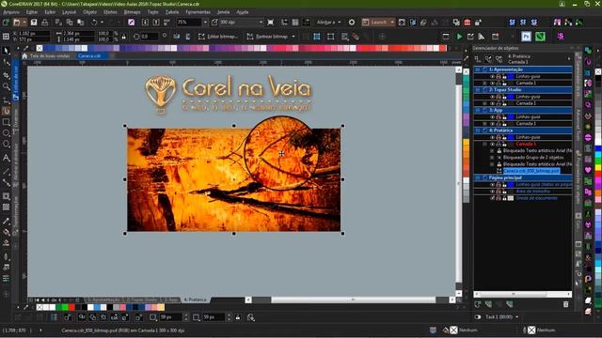Viewport: 602px width, 338px height.
Task: Click the lock-ratio padlock icon
Action: pos(123,37)
